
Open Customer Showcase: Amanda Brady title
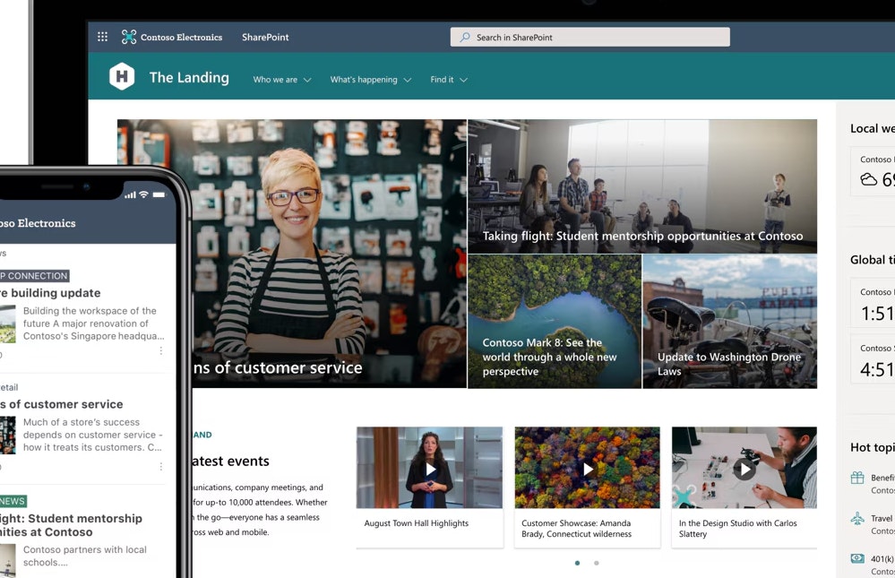pyautogui.click(x=576, y=529)
